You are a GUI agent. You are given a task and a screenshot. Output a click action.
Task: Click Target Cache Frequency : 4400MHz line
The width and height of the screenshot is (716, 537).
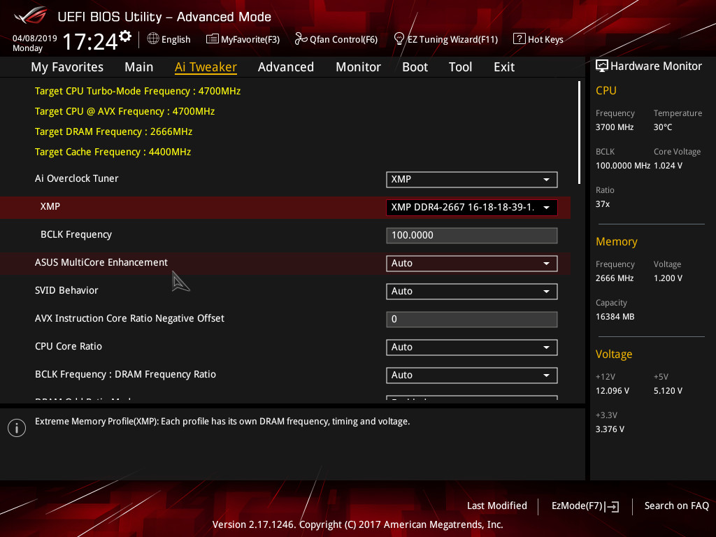pyautogui.click(x=113, y=152)
